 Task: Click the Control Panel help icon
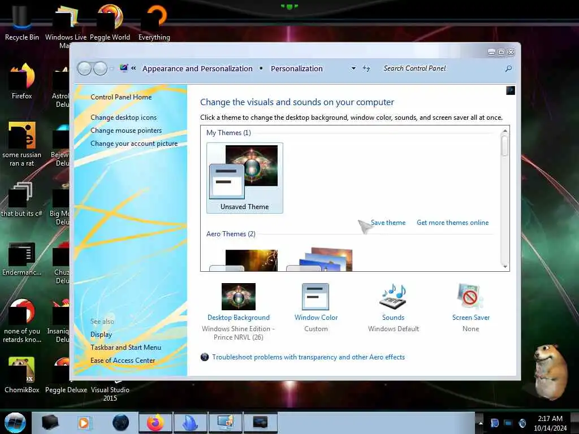[511, 90]
